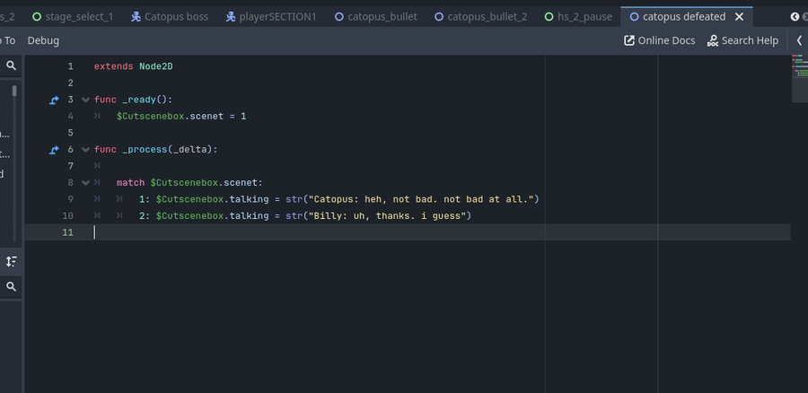Click the search icon above the script list
Viewport: 808px width, 393px height.
point(12,65)
